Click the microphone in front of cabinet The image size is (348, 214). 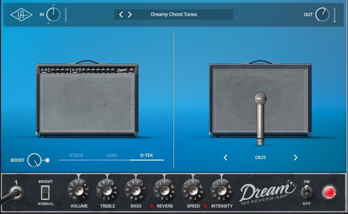(260, 119)
